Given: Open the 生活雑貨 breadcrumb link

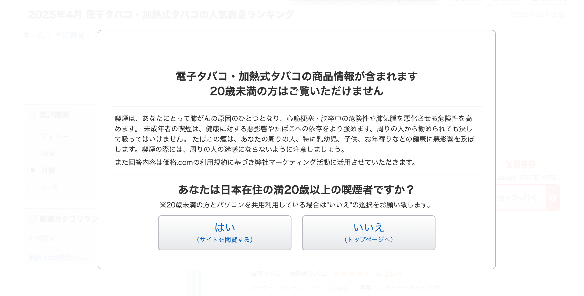Looking at the screenshot, I should [70, 35].
